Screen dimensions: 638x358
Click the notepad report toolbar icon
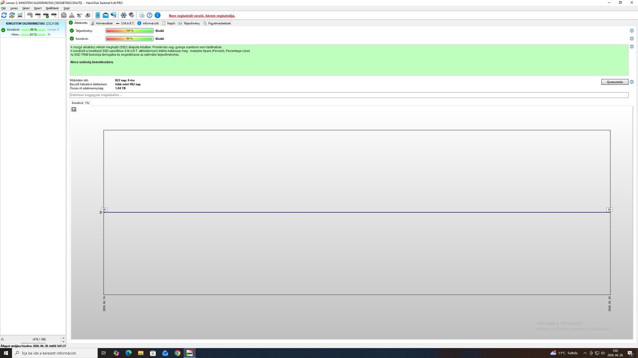97,15
